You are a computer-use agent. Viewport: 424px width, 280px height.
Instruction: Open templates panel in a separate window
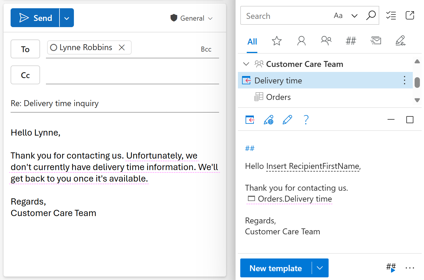[x=410, y=15]
